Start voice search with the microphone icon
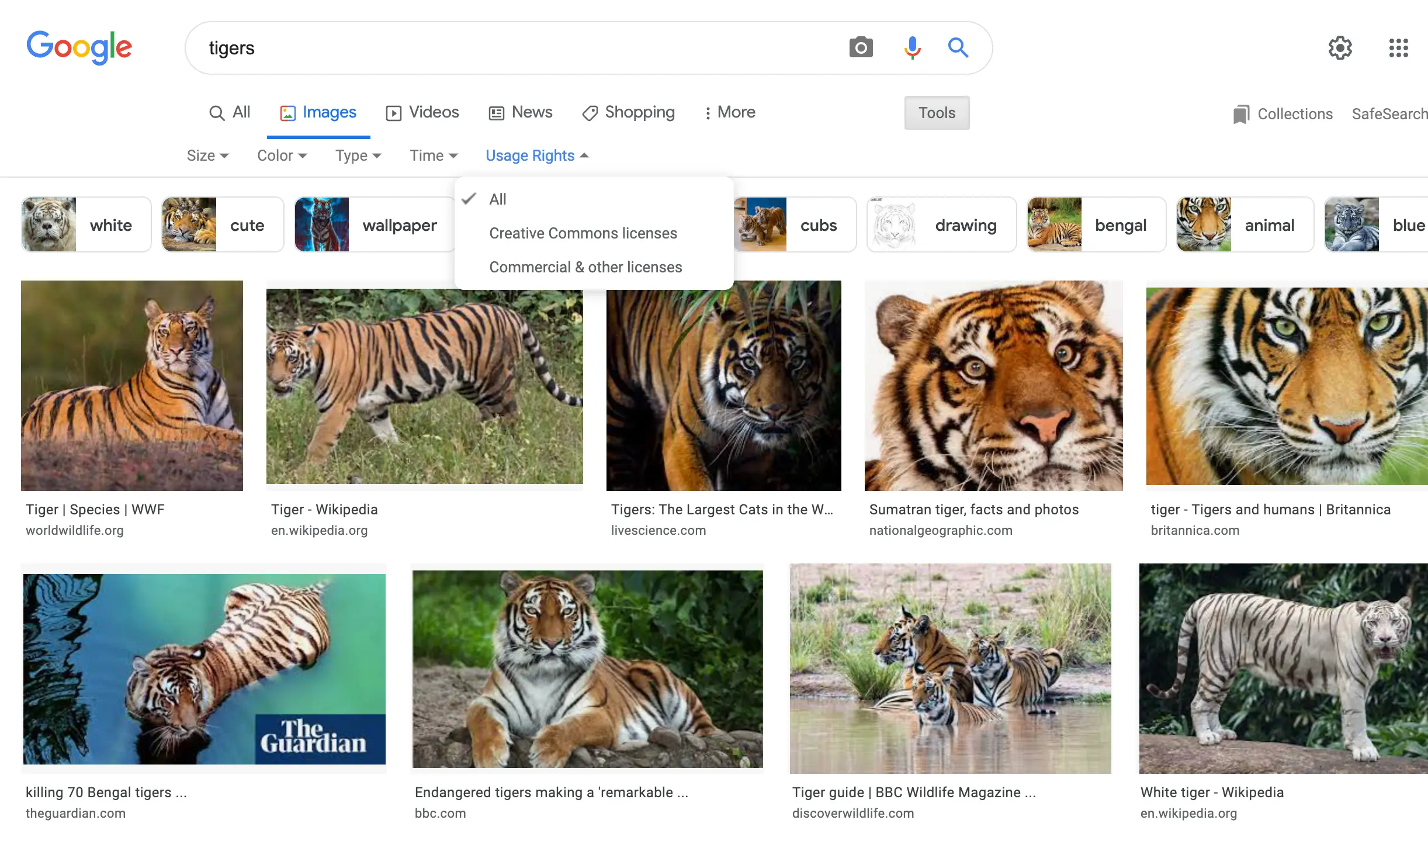This screenshot has width=1428, height=844. point(912,47)
